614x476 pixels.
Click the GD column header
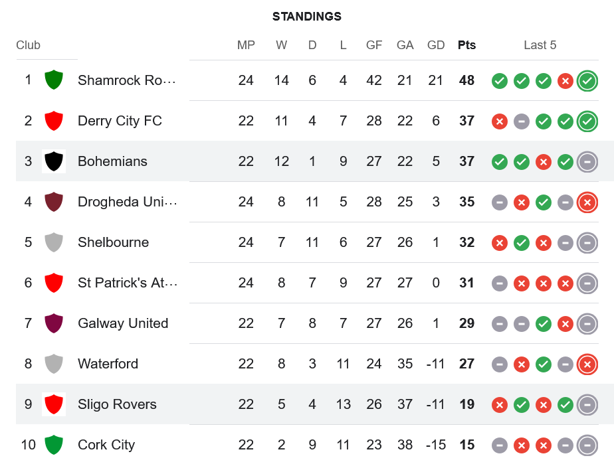pos(436,45)
